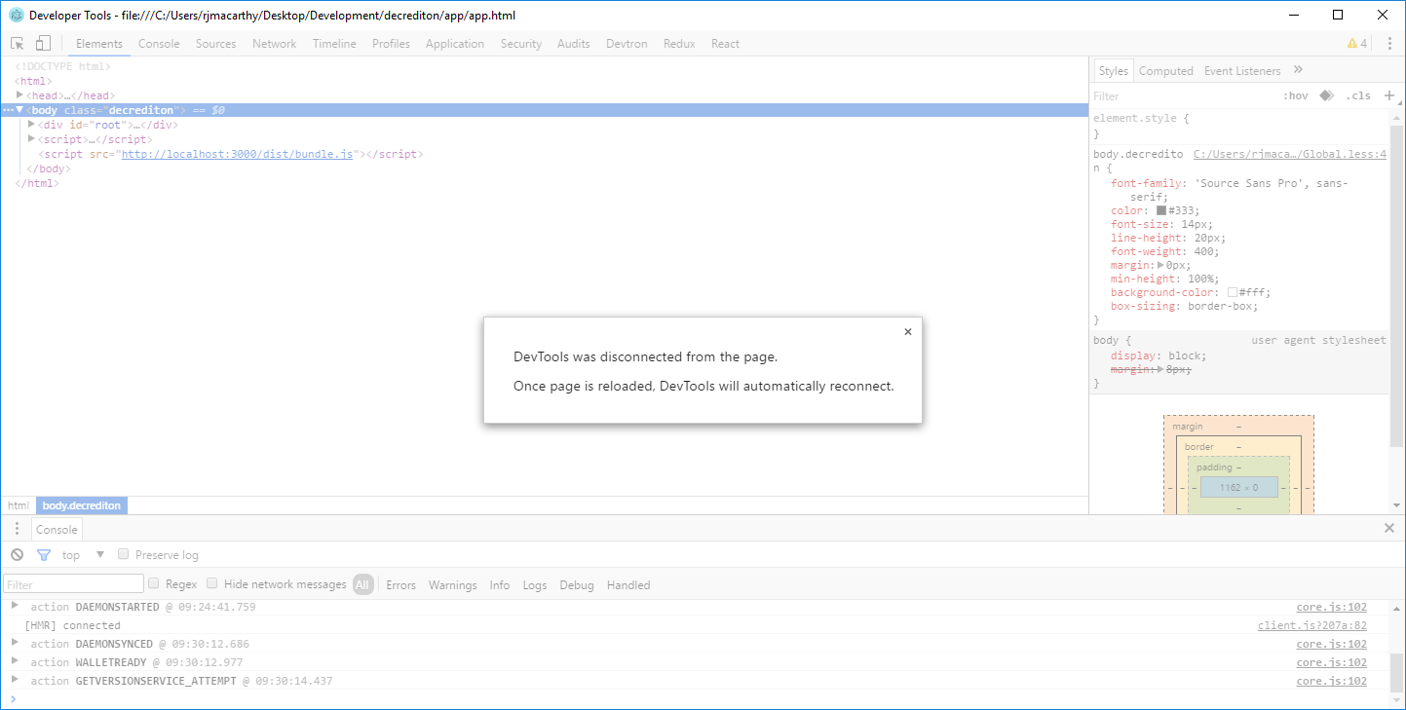Switch to the Computed tab
The image size is (1406, 710).
[1165, 70]
